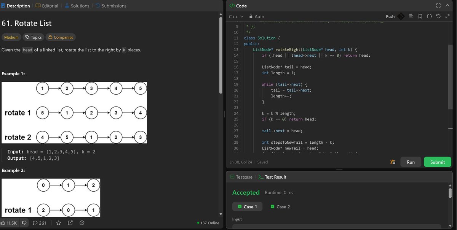Maximize the Code panel via the fullscreen icon
The height and width of the screenshot is (230, 457).
438,6
